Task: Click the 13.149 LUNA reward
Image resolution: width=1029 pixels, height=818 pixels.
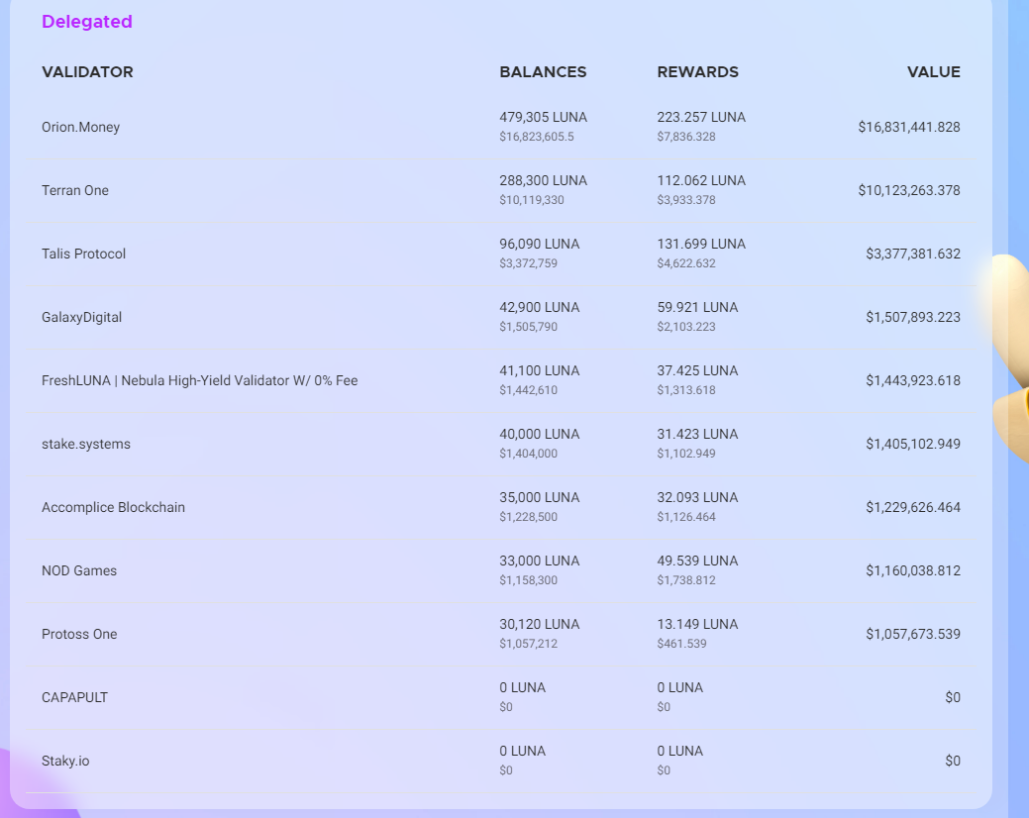Action: click(697, 625)
